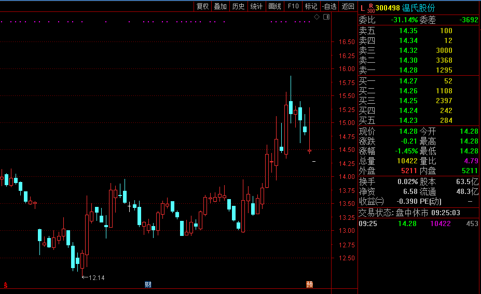The height and width of the screenshot is (294, 481).
Task: Click the R300 badge beside stock code
Action: click(370, 8)
